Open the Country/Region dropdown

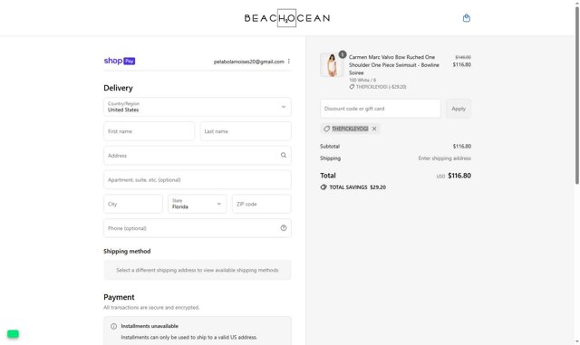198,107
